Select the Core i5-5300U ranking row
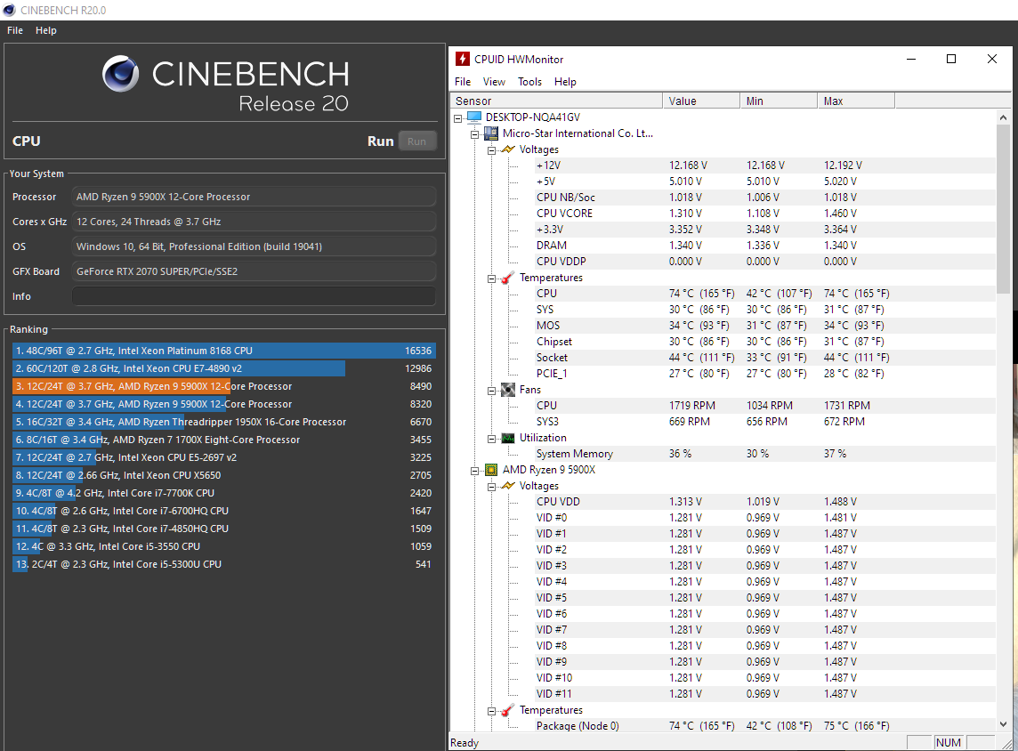This screenshot has width=1018, height=751. click(x=224, y=564)
